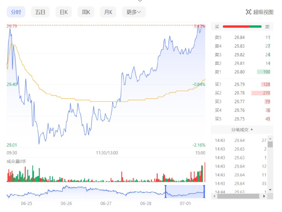The image size is (282, 212).
Task: Click the 卖5 price 29.84
Action: click(239, 37)
